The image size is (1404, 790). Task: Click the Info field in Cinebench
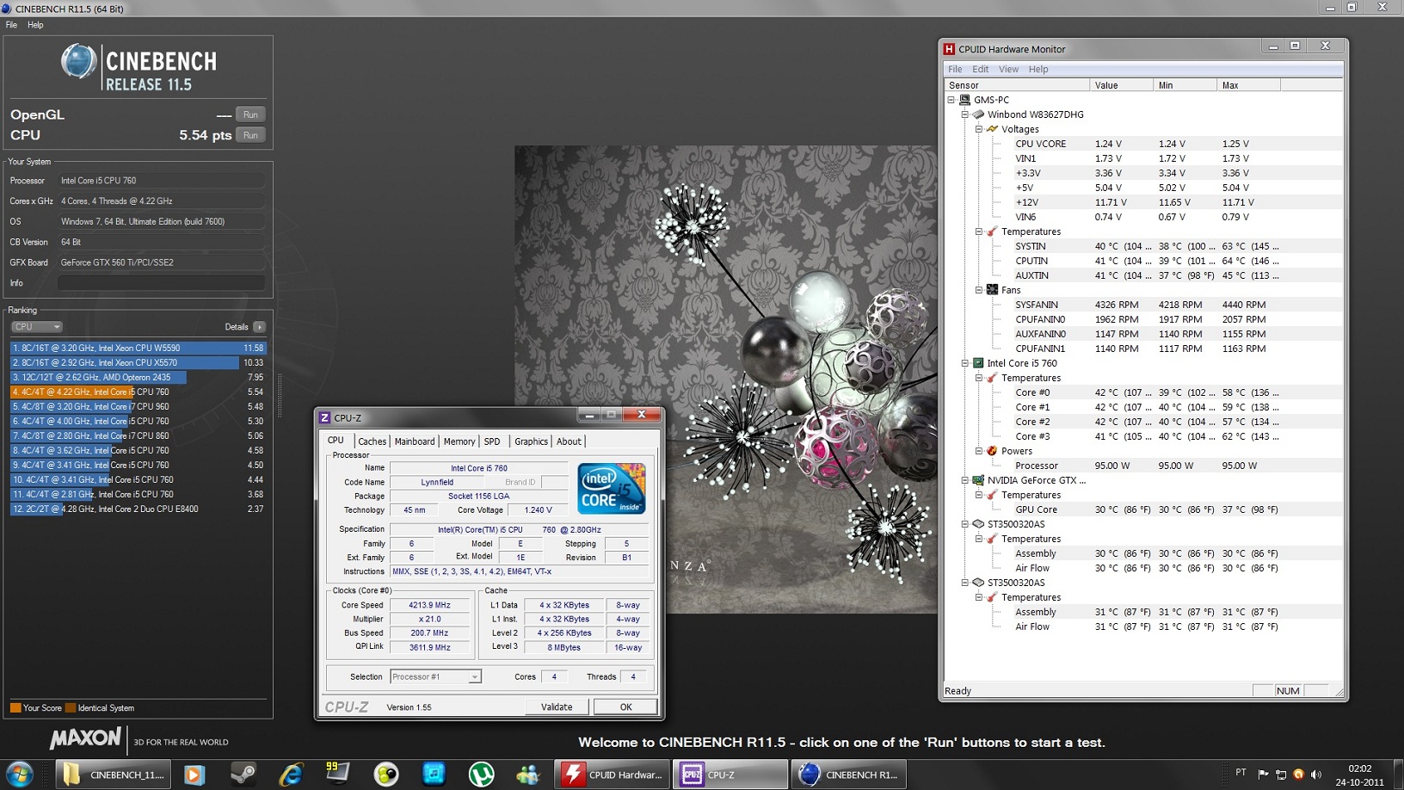(160, 282)
